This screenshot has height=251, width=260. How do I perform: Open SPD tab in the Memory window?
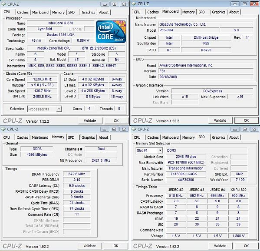click(71, 137)
